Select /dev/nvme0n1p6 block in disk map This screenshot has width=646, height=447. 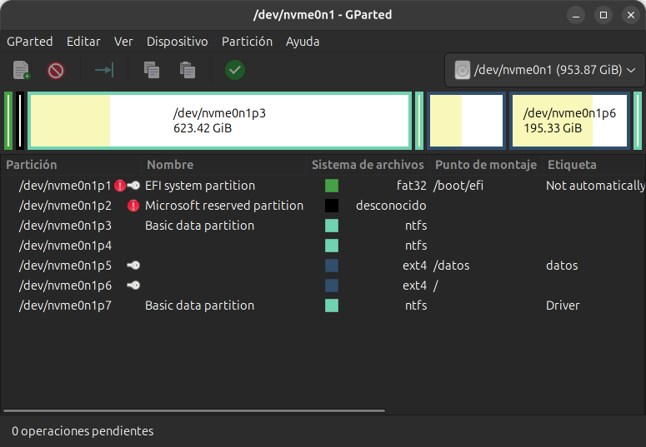point(570,121)
